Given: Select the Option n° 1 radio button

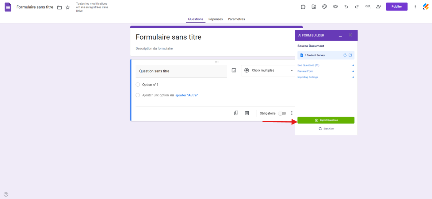Looking at the screenshot, I should click(138, 85).
